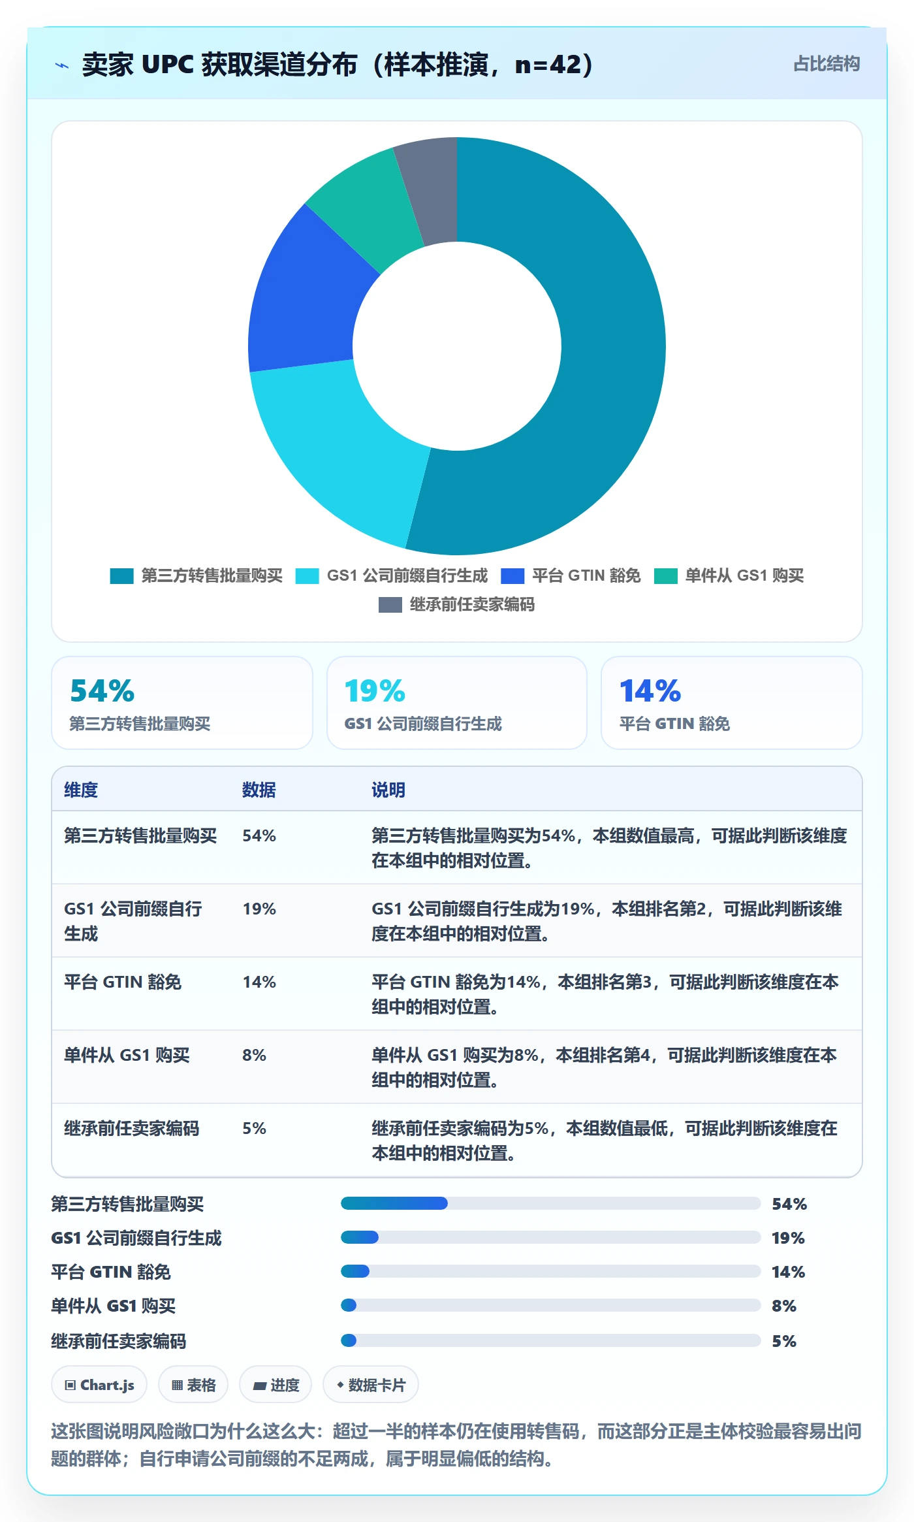Select table row 平台 GTIN 豁免
914x1522 pixels.
point(457,994)
